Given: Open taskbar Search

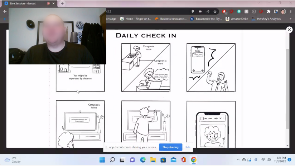Looking at the screenshot, I should pos(112,160).
